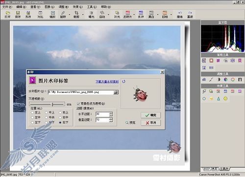The height and width of the screenshot is (177, 245).
Task: Toggle 背景色设为透明 checkbox
Action: pos(78,104)
